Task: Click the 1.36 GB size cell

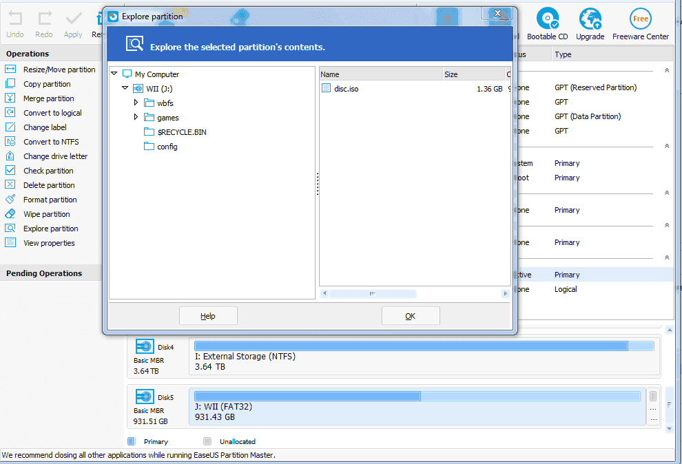Action: (489, 89)
